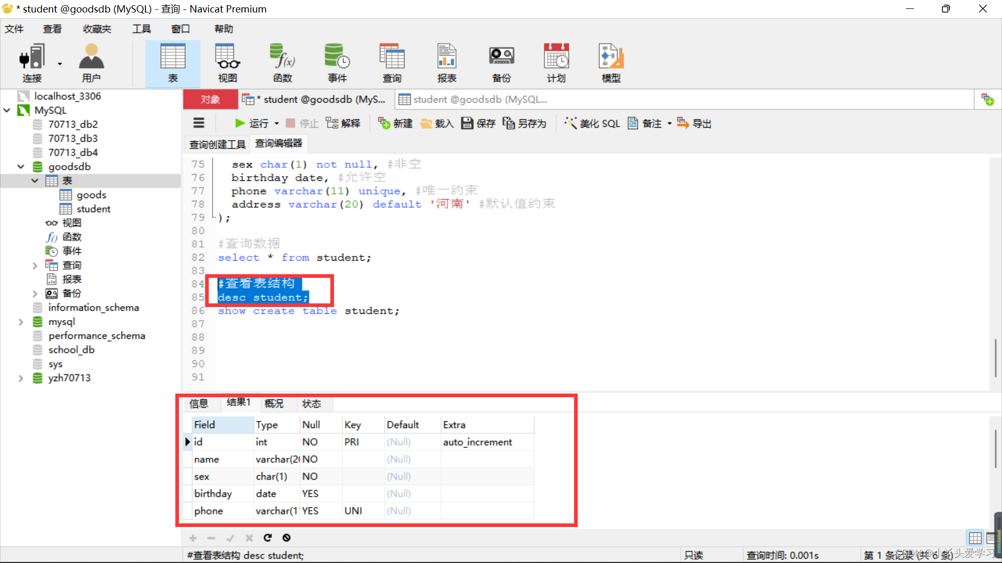Collapse the goodsdb database node
This screenshot has width=1002, height=563.
[21, 166]
